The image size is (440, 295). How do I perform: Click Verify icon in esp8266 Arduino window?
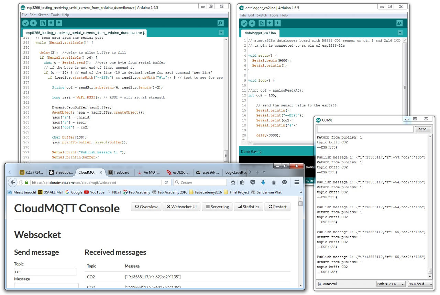pyautogui.click(x=25, y=23)
